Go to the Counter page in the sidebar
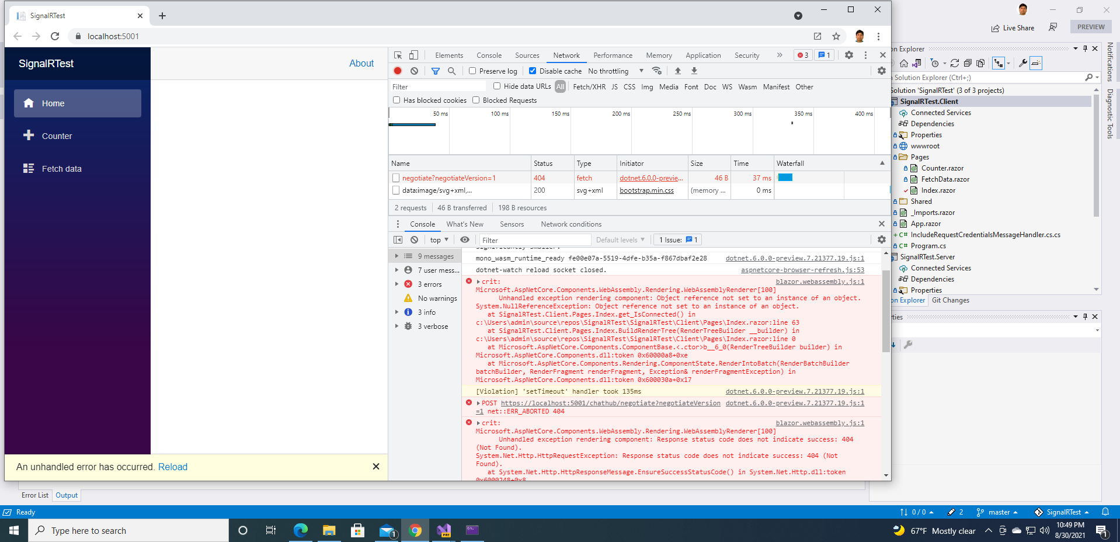Screen dimensions: 1120x542 [78, 136]
